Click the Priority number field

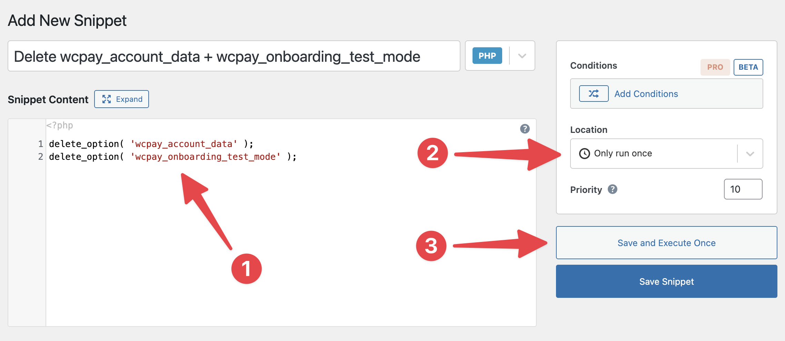click(743, 189)
